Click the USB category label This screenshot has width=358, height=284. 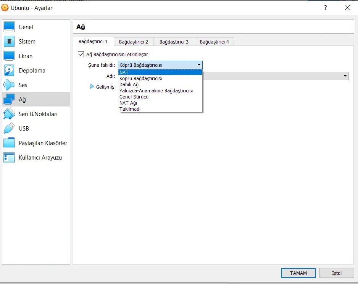(x=24, y=129)
